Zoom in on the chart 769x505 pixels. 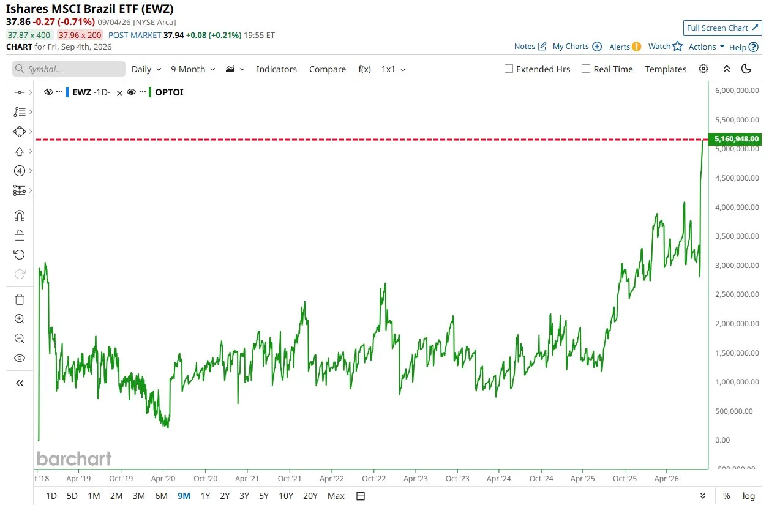(19, 319)
